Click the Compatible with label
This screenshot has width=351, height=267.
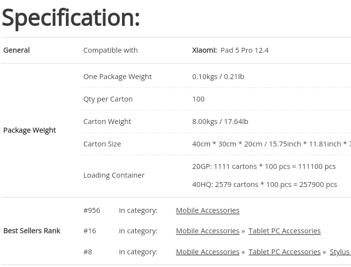(111, 50)
